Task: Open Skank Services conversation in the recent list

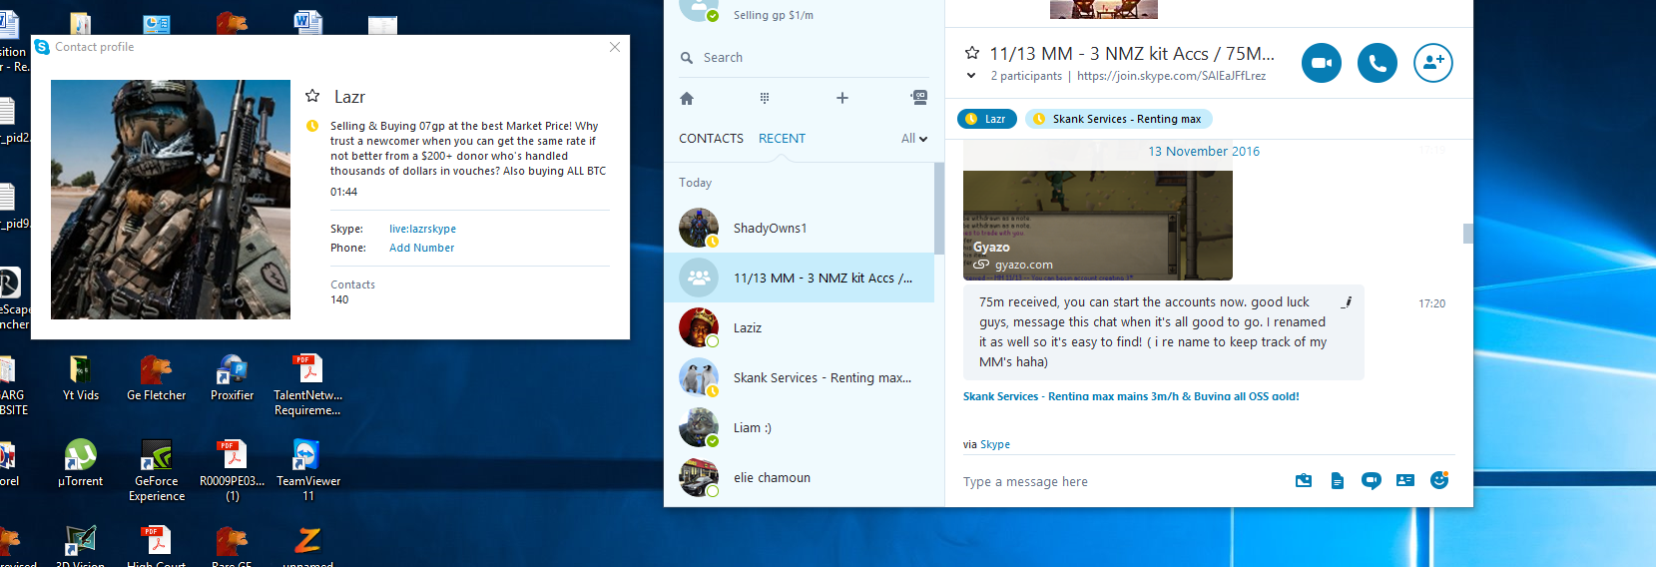Action: (x=799, y=377)
